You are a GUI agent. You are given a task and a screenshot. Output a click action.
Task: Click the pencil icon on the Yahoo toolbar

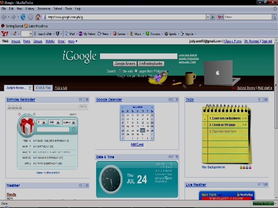point(15,34)
